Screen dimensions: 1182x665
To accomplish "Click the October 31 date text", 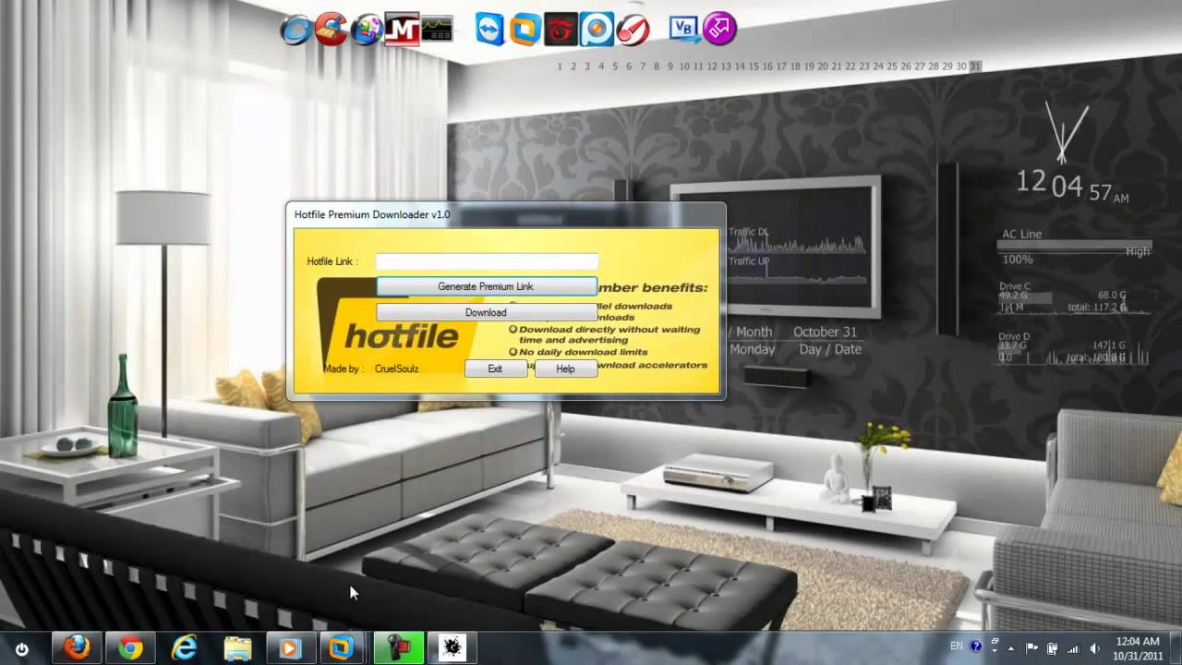I will click(x=825, y=332).
